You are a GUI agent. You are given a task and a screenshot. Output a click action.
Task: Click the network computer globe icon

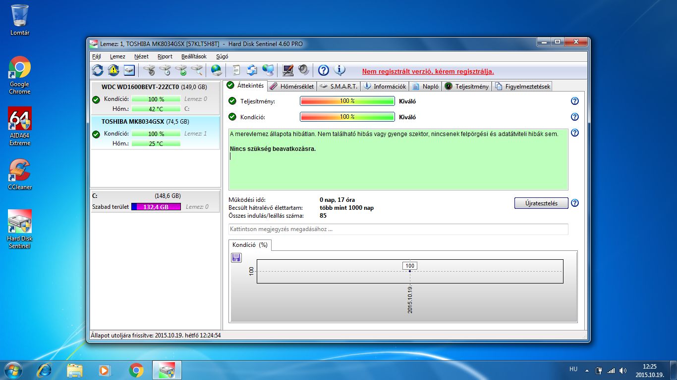click(268, 70)
